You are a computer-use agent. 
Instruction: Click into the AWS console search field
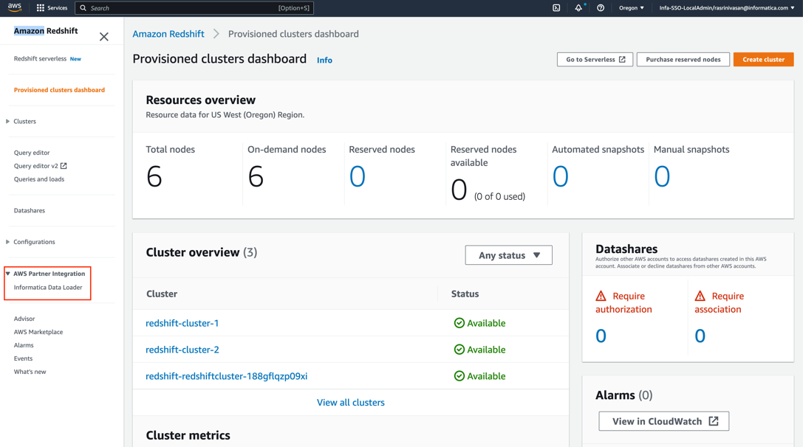(194, 7)
